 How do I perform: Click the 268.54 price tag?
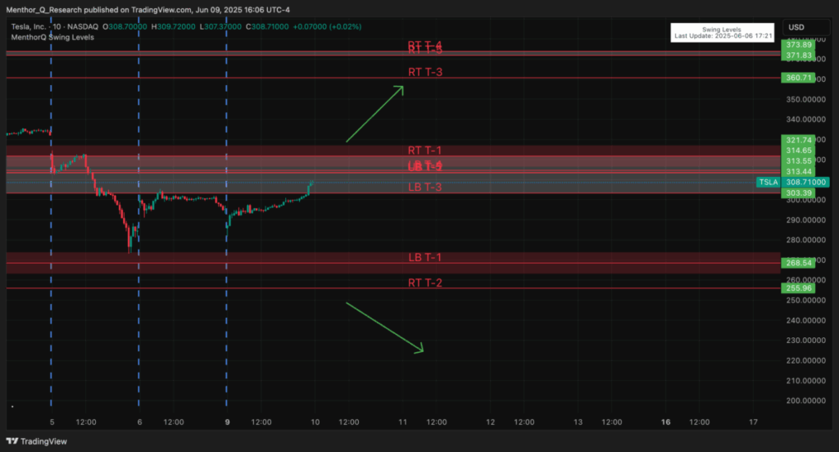click(x=798, y=263)
